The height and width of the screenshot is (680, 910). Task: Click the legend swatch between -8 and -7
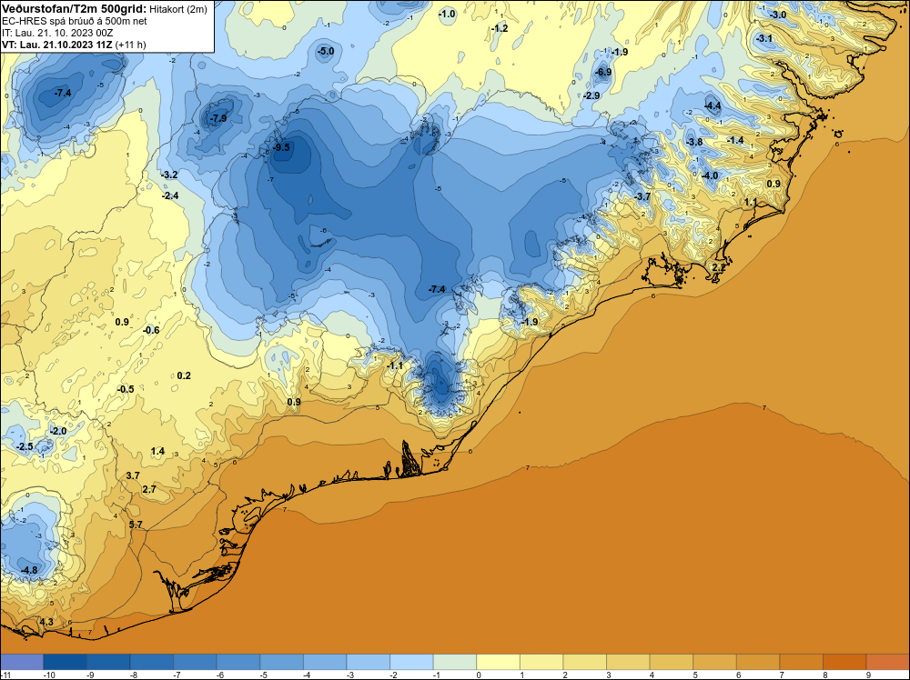151,662
